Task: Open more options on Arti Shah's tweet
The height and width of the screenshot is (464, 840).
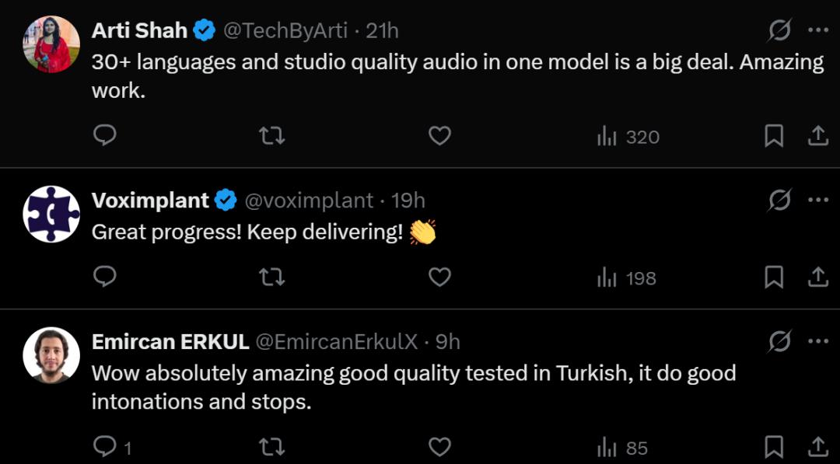Action: click(x=817, y=30)
